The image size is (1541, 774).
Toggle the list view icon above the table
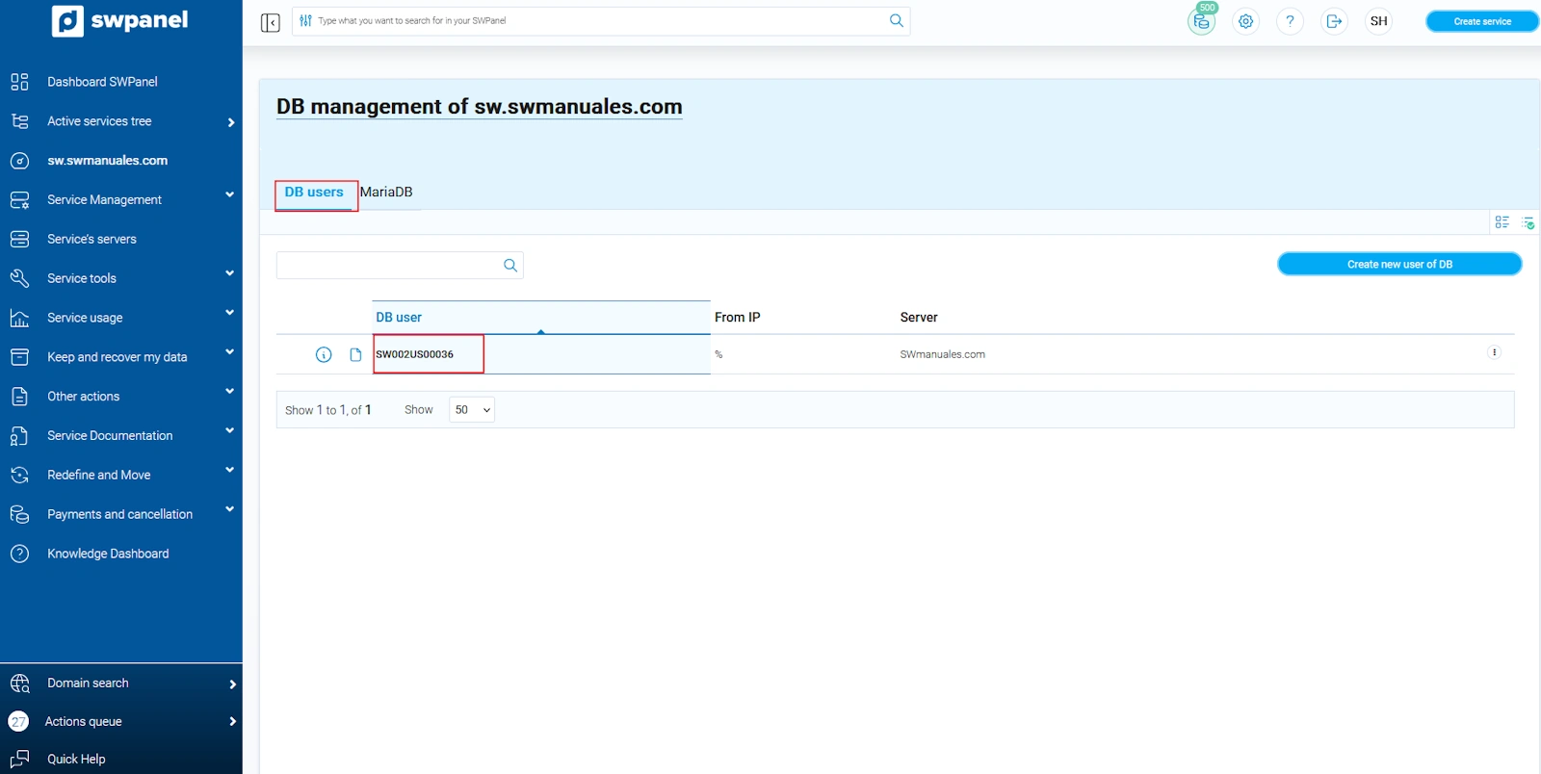tap(1502, 222)
